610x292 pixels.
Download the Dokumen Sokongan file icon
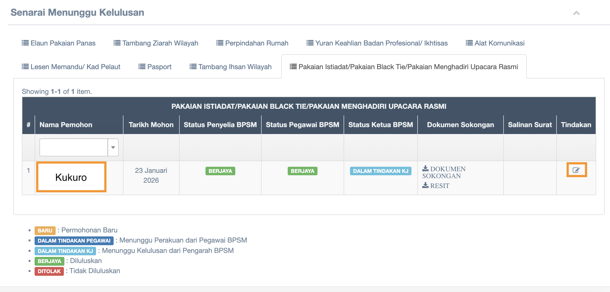point(425,169)
